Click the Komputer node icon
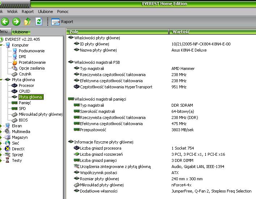This screenshot has width=256, height=199. coord(8,45)
